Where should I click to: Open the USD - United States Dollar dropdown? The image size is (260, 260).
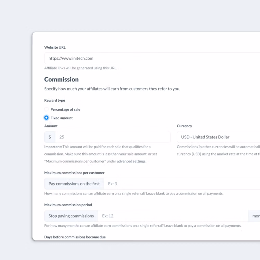coord(218,137)
